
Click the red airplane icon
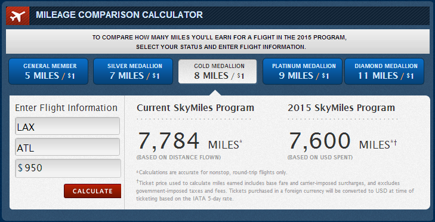[18, 16]
